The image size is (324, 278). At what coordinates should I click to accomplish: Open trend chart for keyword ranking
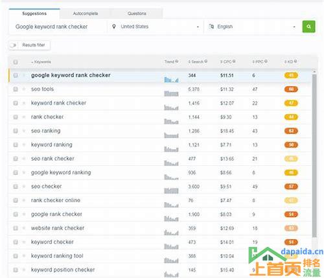pos(171,149)
